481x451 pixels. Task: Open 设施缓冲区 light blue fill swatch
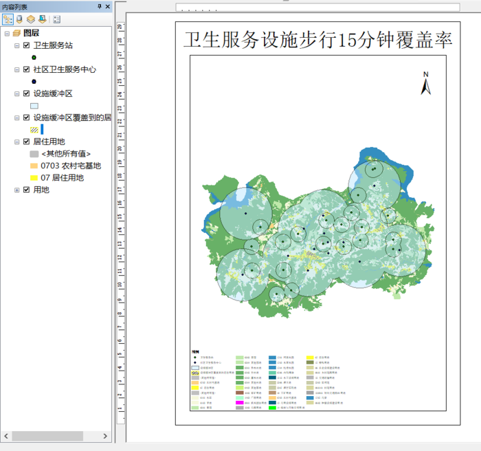click(34, 106)
